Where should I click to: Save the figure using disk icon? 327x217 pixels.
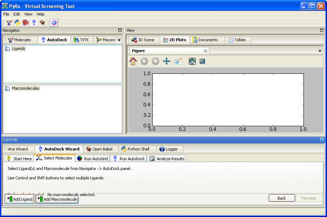click(202, 61)
